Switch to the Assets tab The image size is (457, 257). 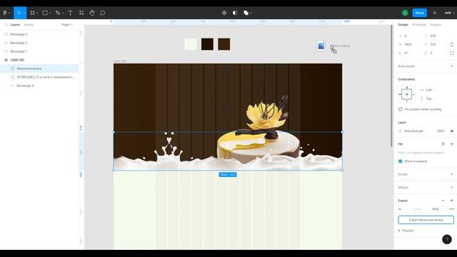29,25
